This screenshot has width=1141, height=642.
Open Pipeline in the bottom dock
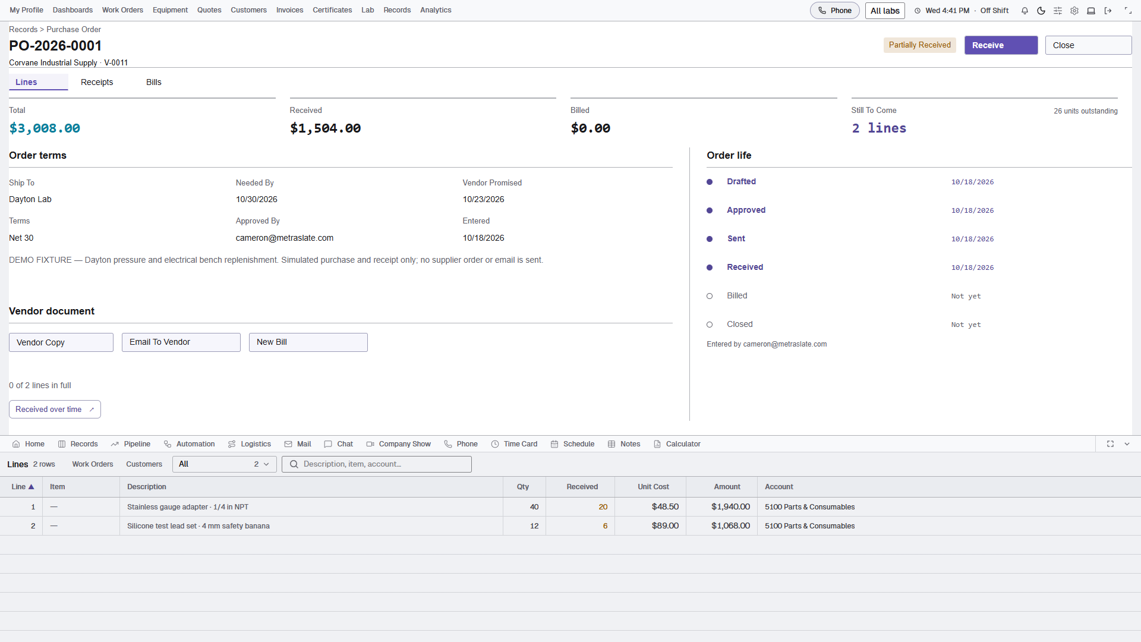coord(131,444)
